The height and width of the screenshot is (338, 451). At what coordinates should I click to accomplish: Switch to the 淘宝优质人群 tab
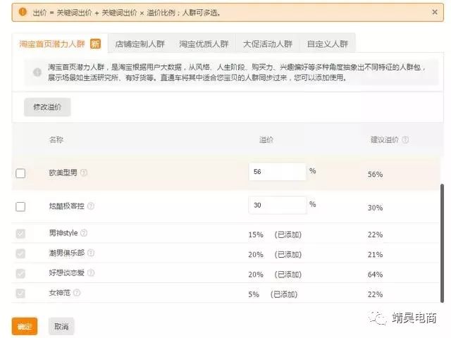point(204,44)
